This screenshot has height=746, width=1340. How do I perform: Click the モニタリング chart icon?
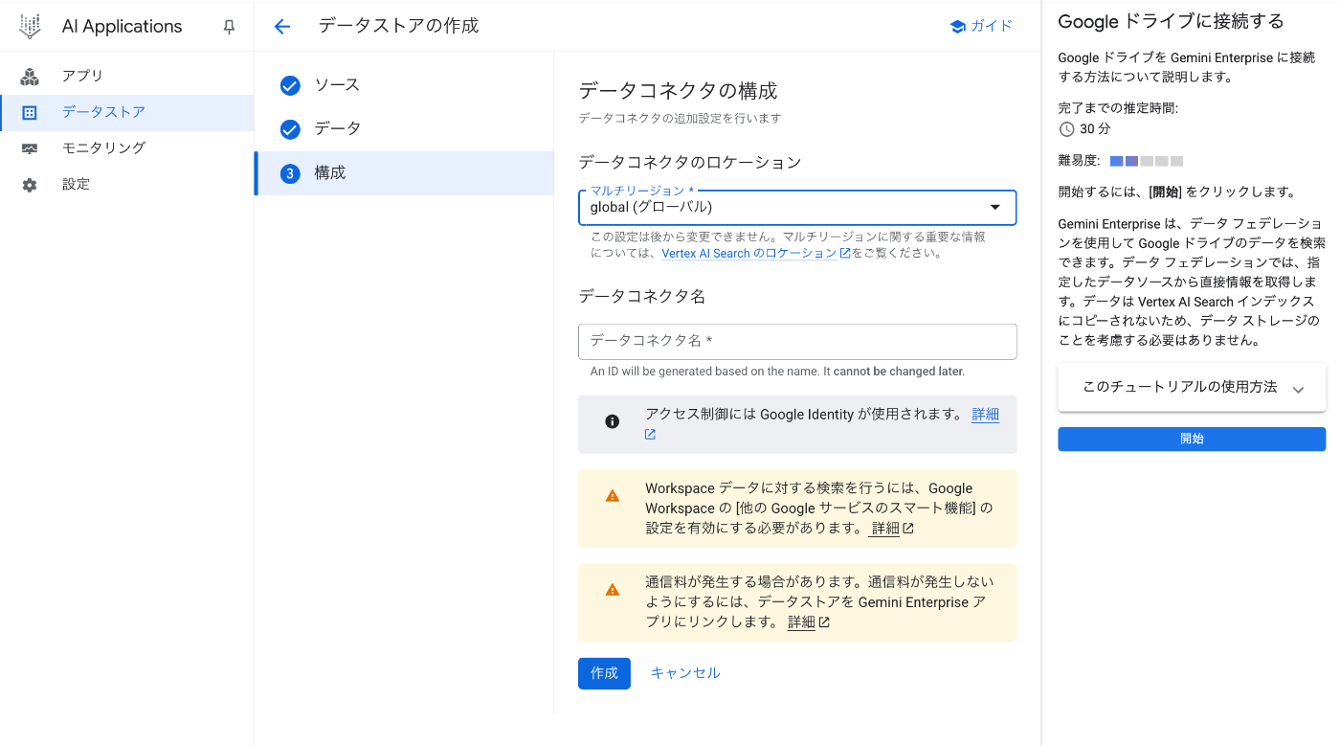point(30,148)
